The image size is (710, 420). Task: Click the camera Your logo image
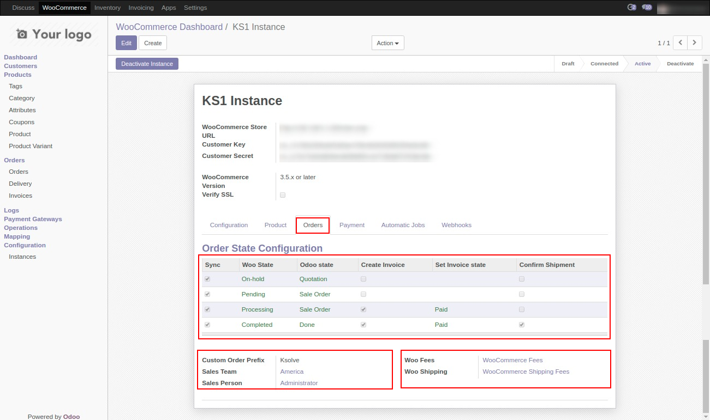[x=53, y=34]
